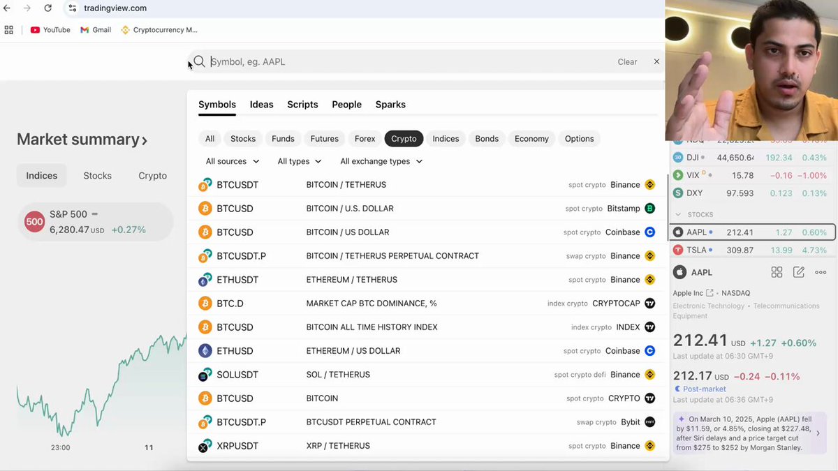
Task: Open the AAPL three-dots more menu
Action: pyautogui.click(x=821, y=272)
